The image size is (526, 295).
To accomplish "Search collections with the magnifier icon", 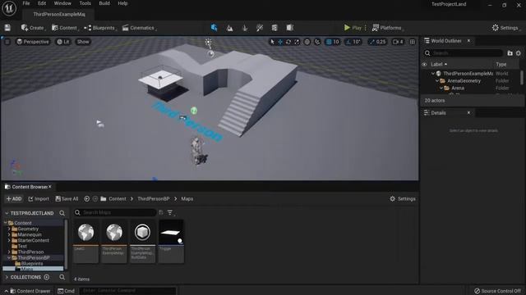I will (x=62, y=277).
